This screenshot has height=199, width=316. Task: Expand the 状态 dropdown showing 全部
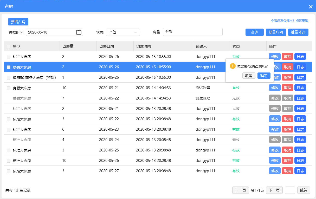123,32
